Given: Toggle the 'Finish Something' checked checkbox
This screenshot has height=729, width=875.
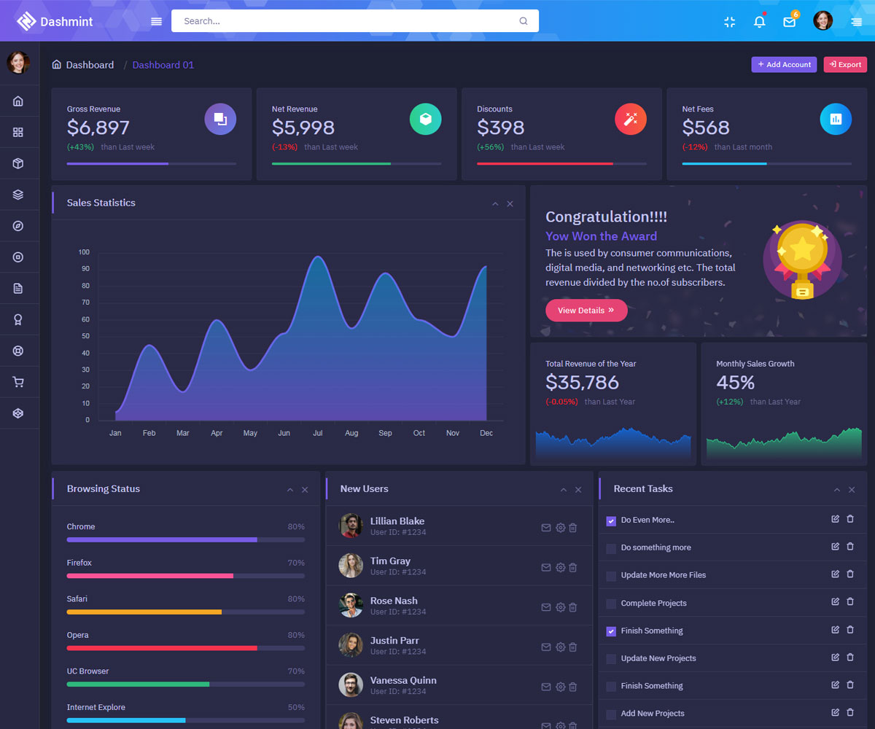Looking at the screenshot, I should point(611,631).
